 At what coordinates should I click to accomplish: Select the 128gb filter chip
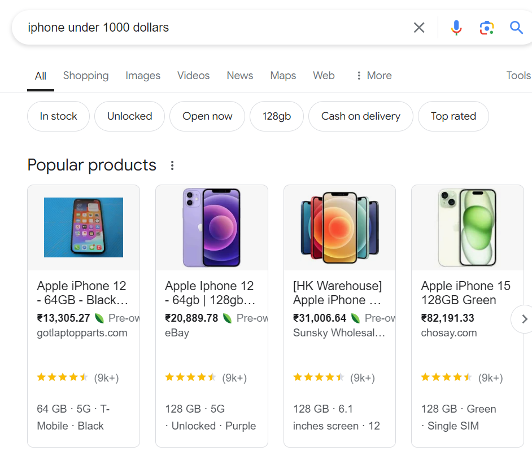point(277,116)
